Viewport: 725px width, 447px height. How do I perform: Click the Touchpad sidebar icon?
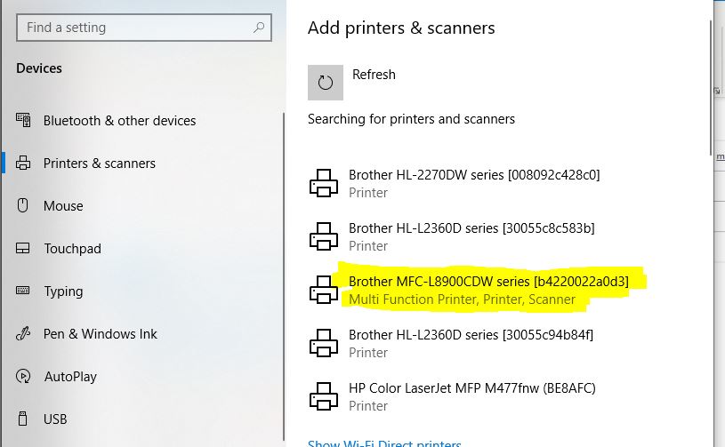[x=22, y=249]
